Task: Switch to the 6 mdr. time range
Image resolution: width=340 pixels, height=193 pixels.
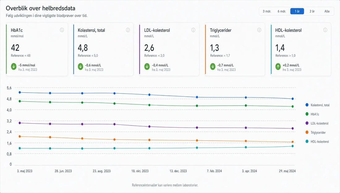Action: tap(282, 11)
